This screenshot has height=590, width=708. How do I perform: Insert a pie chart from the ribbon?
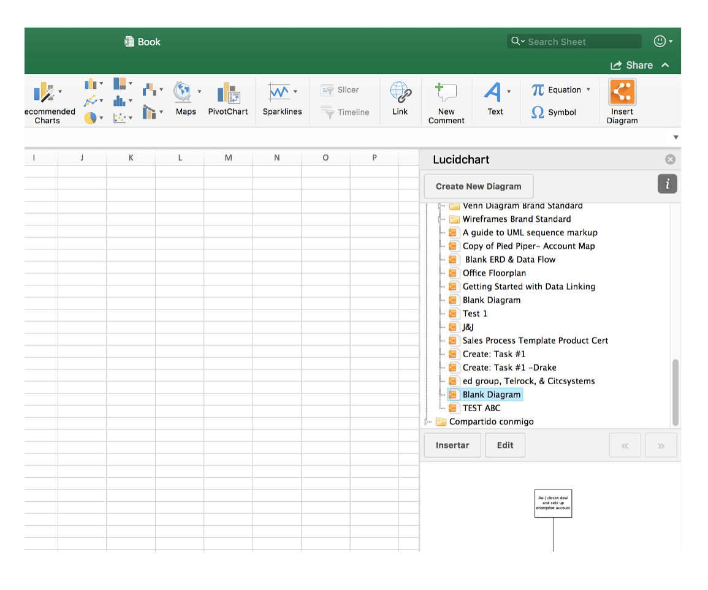[90, 118]
